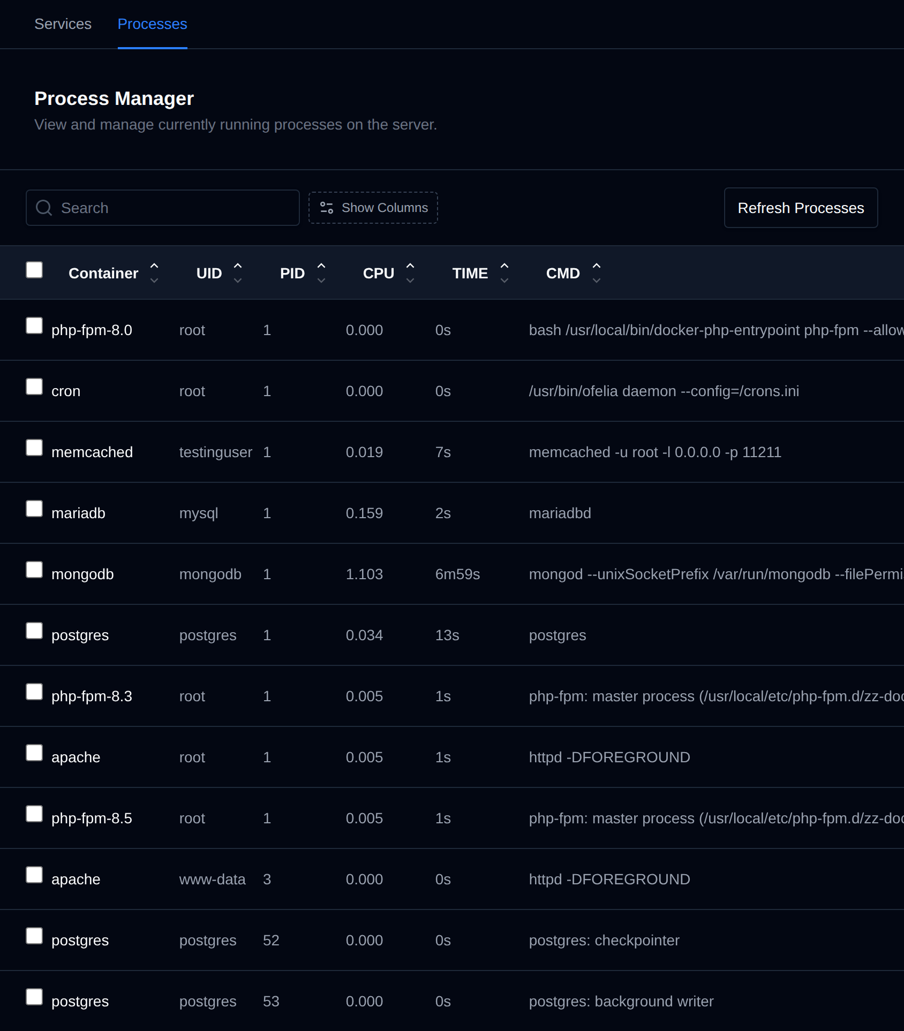Toggle the select-all checkbox in table header
This screenshot has width=904, height=1031.
[x=34, y=270]
